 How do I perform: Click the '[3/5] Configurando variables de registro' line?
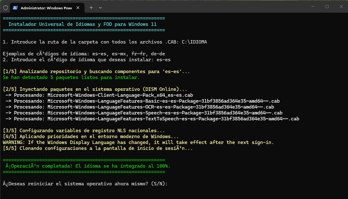pos(84,131)
